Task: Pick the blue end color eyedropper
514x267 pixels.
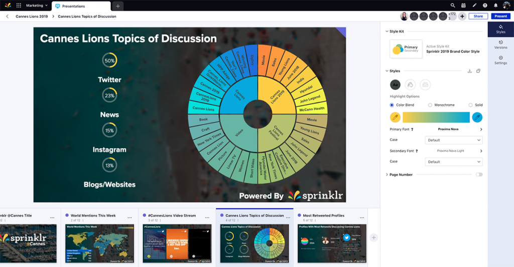Action: click(x=477, y=117)
